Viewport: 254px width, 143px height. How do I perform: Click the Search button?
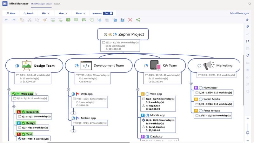click(x=28, y=13)
